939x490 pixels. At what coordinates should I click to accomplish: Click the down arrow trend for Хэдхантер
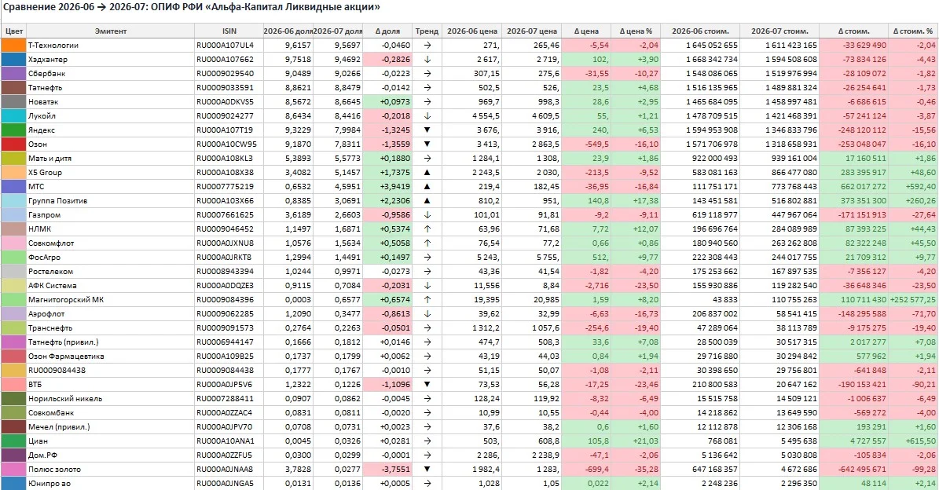(x=427, y=59)
